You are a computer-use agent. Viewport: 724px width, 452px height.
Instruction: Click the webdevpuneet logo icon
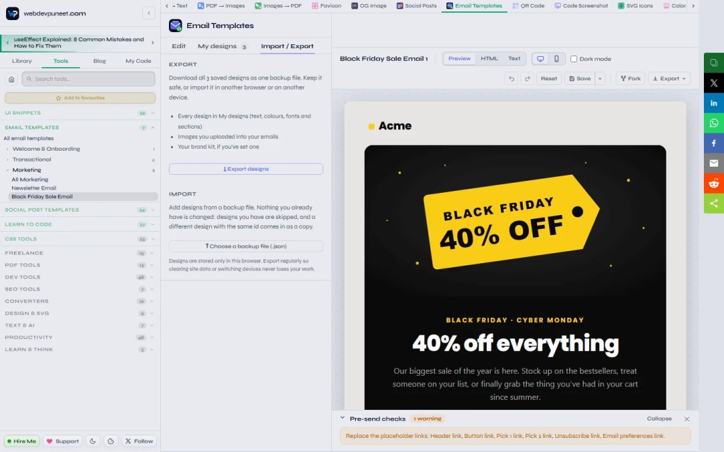(x=13, y=13)
